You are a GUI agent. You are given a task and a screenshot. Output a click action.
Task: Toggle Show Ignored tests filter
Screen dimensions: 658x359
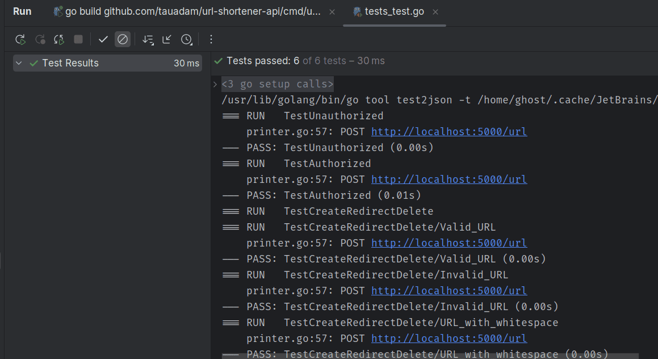coord(122,39)
